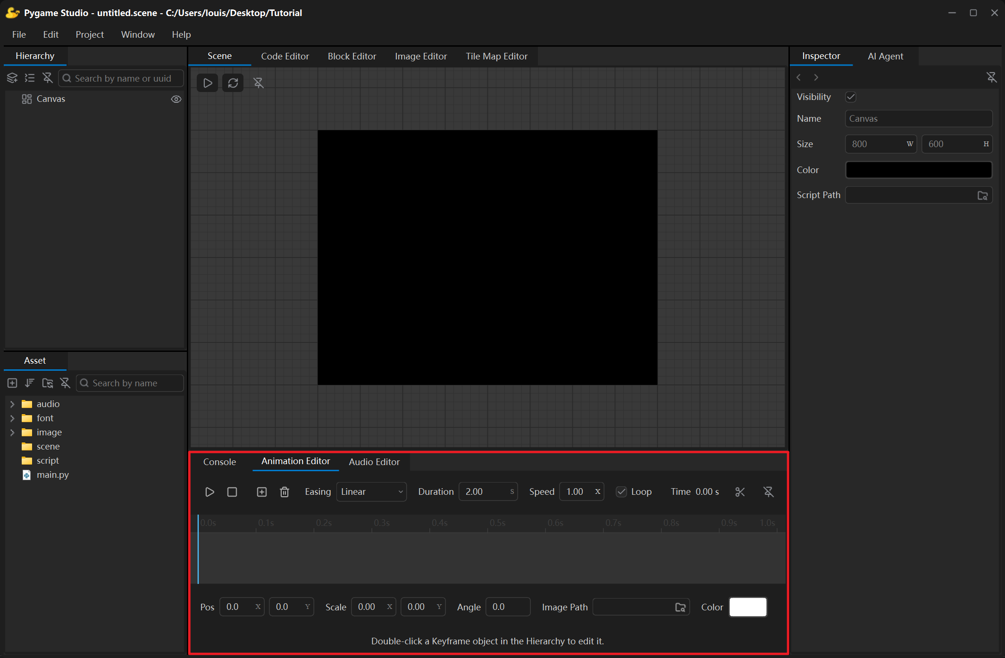Switch to the Code Editor tab
Image resolution: width=1005 pixels, height=658 pixels.
click(285, 56)
